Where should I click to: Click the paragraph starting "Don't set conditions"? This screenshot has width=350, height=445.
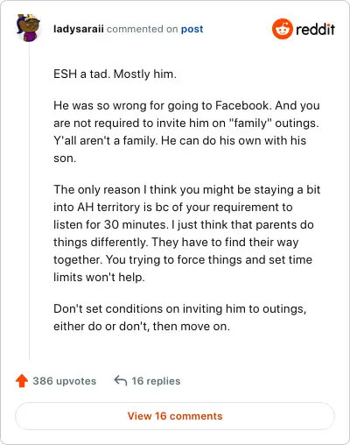(x=180, y=317)
